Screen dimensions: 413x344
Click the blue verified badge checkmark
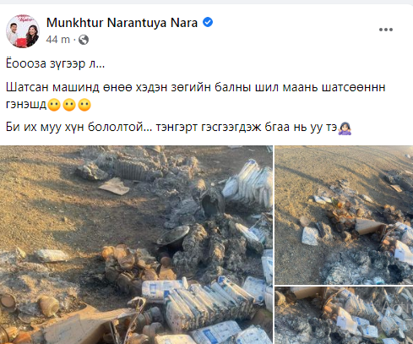[208, 22]
